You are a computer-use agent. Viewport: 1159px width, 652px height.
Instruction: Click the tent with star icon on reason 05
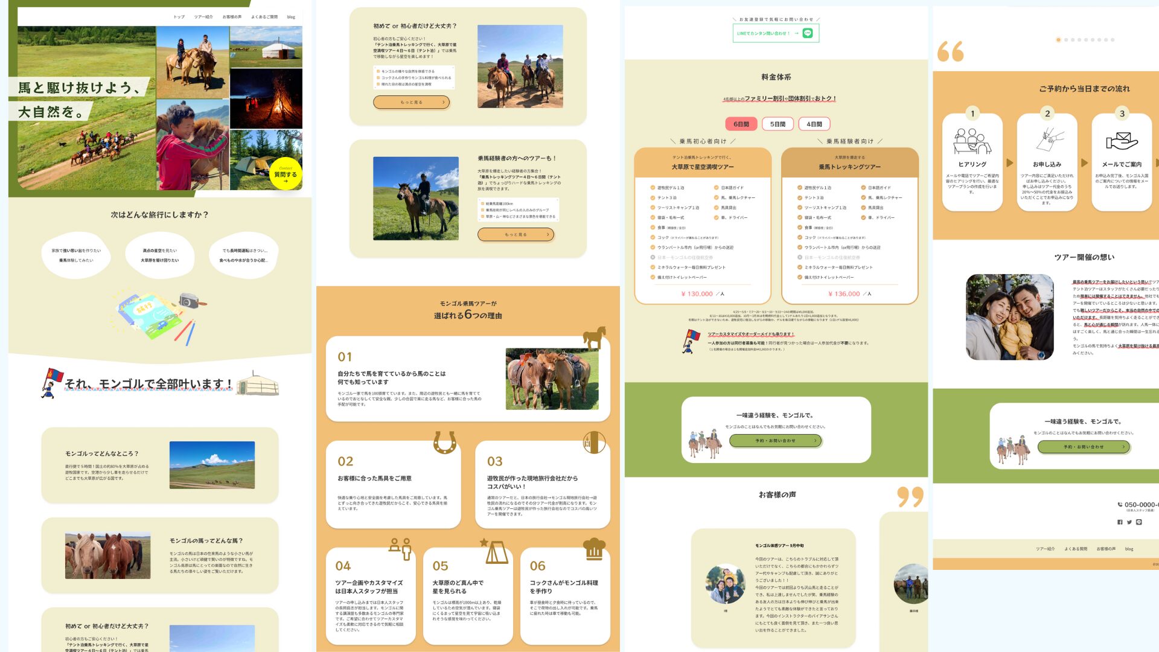(494, 551)
